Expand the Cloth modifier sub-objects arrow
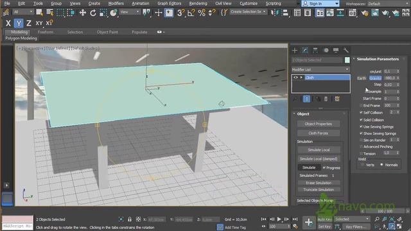Screen dimensions: 411x231 301,78
